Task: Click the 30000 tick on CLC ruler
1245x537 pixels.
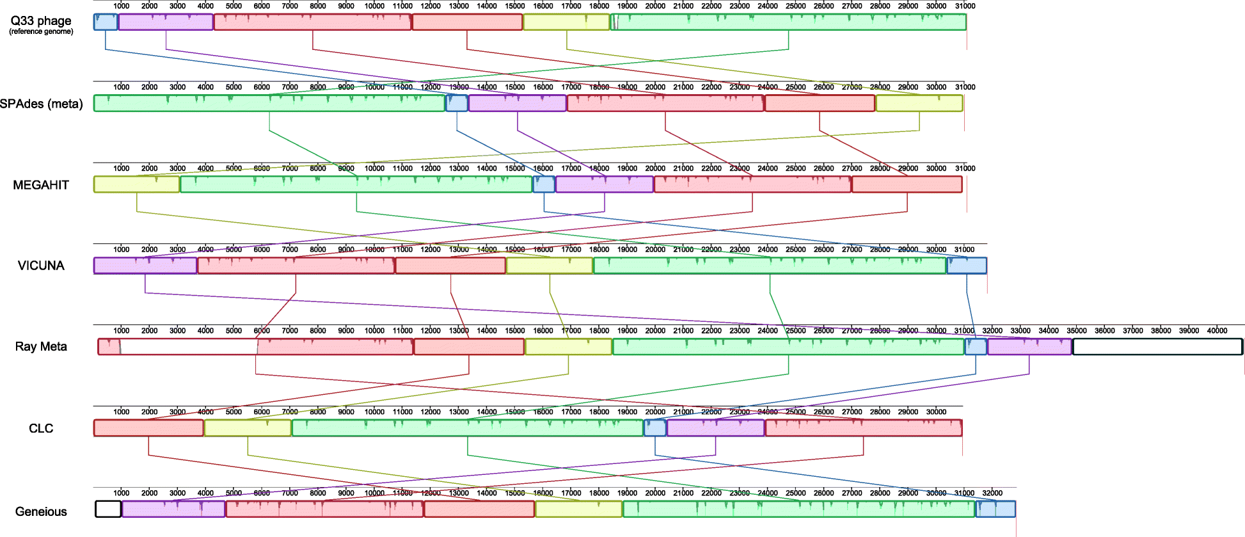Action: (936, 412)
